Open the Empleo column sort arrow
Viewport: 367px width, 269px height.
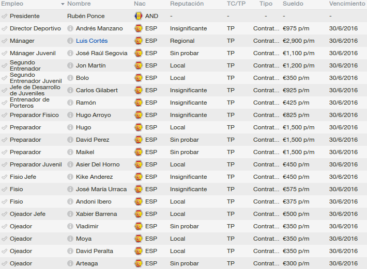coord(63,4)
